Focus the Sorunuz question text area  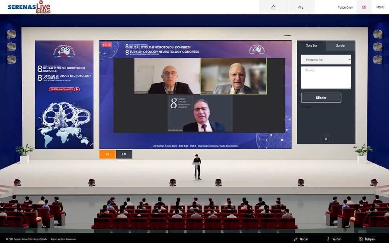pyautogui.click(x=326, y=78)
